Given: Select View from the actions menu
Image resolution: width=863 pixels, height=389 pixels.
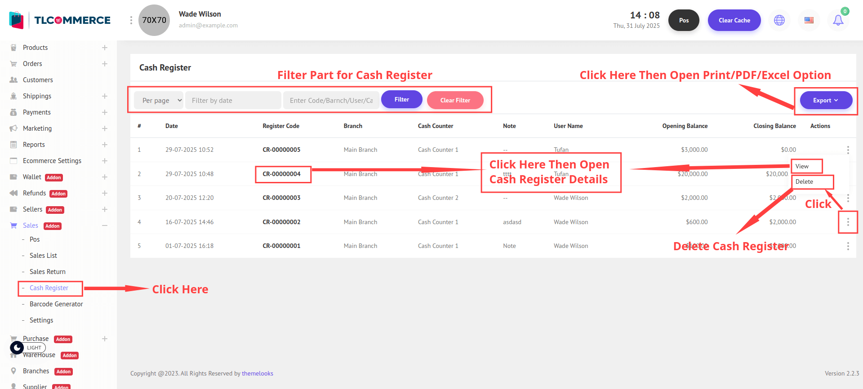Looking at the screenshot, I should (x=802, y=166).
